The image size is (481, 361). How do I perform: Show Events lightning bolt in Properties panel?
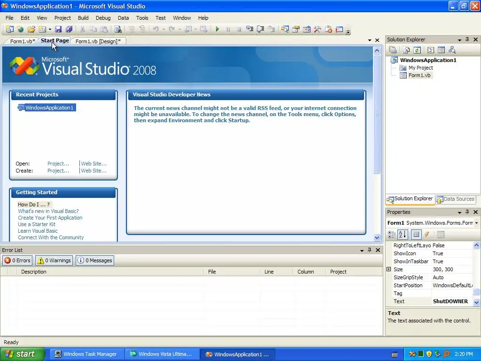[427, 235]
